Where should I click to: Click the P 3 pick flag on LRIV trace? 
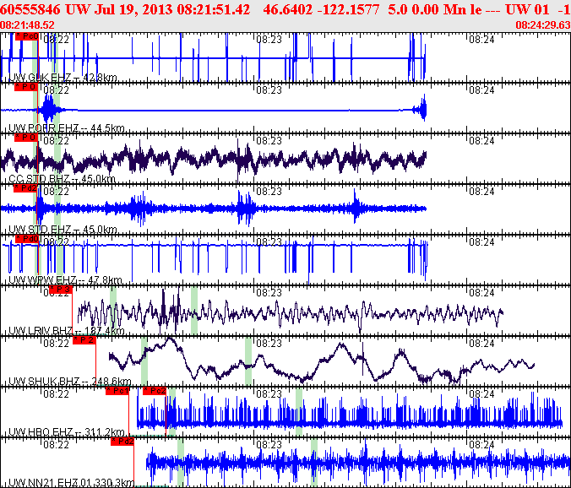click(x=60, y=290)
